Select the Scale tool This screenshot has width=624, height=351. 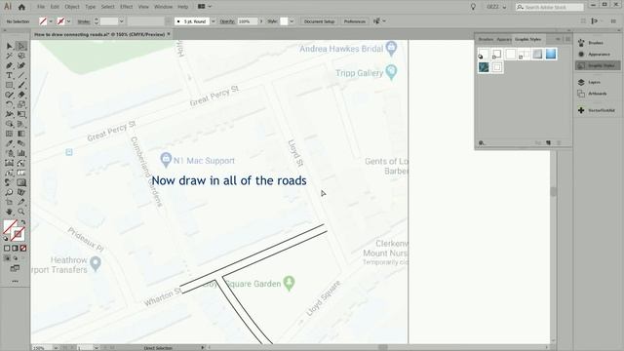click(21, 104)
